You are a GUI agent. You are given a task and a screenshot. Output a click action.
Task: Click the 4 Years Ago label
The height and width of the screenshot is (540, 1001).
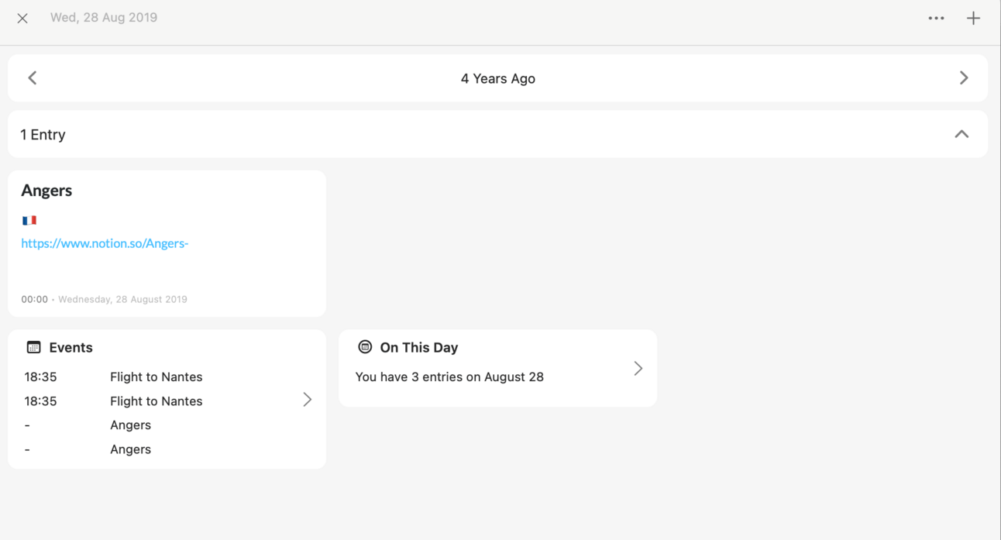coord(497,78)
